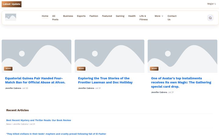Open the Business category

click(68, 16)
